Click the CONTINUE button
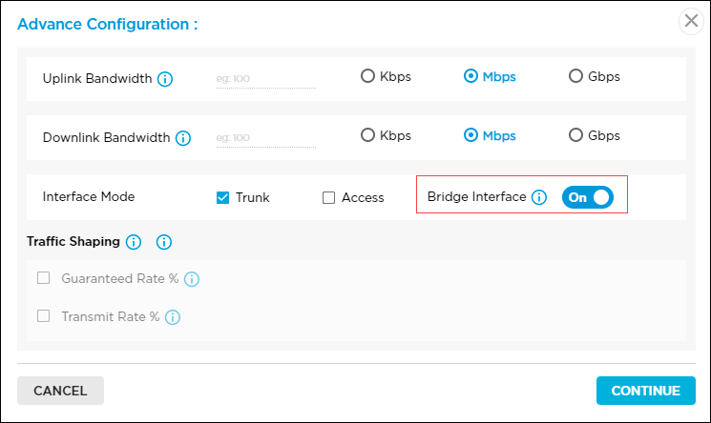This screenshot has width=711, height=423. [x=646, y=391]
